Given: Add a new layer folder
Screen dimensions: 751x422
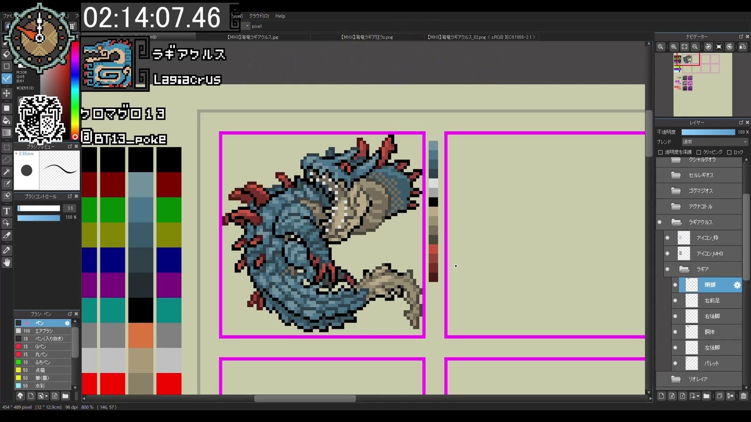Looking at the screenshot, I should pos(706,396).
